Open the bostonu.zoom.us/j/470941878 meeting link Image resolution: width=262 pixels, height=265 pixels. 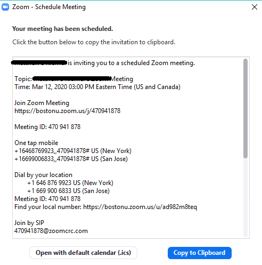(68, 111)
